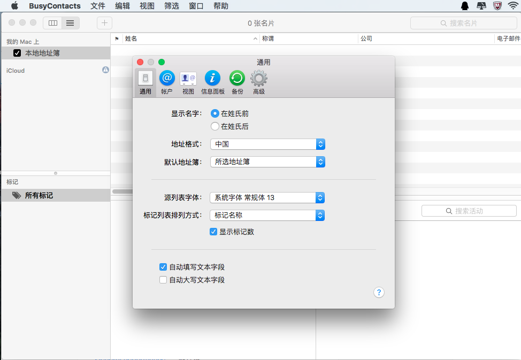Open the 源列表字体 font dropdown
This screenshot has height=360, width=521.
click(x=267, y=198)
